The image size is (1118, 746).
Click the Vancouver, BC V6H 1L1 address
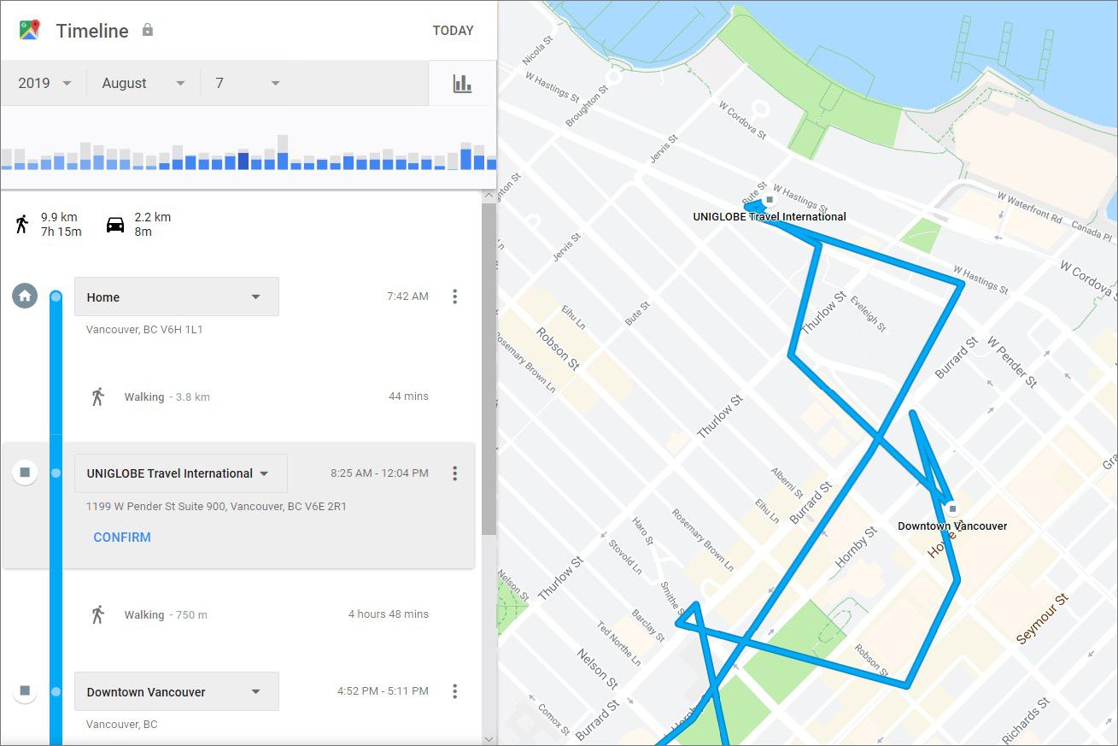pos(144,330)
